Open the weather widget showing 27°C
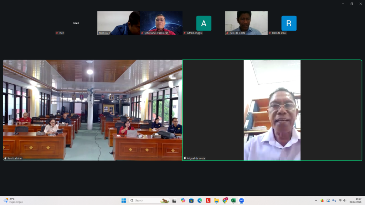Viewport: 365px width, 205px height. (x=13, y=200)
